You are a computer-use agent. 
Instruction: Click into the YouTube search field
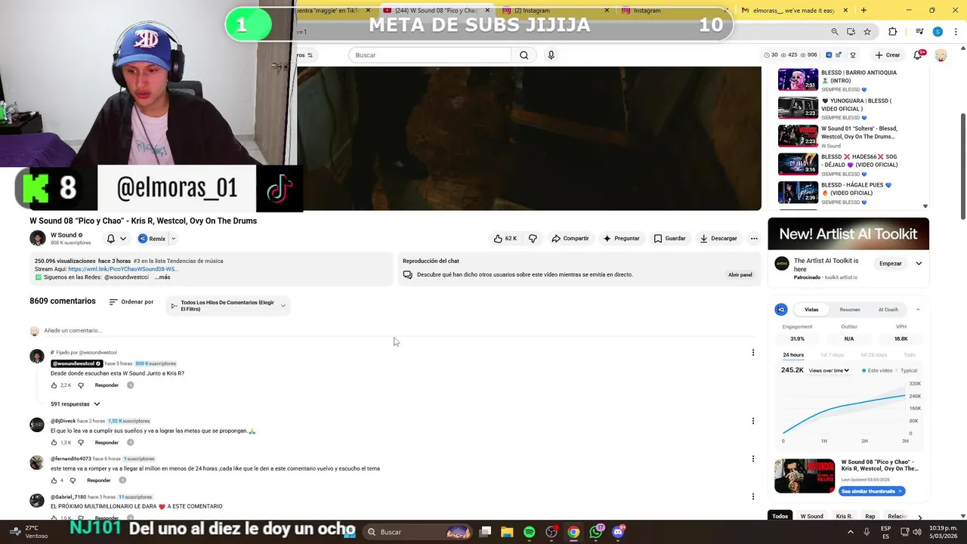431,55
